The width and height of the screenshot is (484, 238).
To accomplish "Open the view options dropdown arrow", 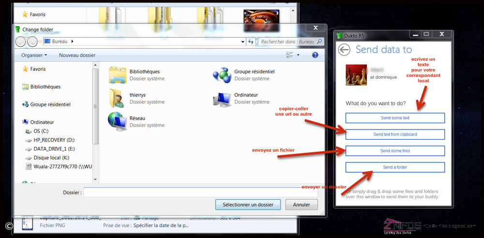I will (298, 55).
